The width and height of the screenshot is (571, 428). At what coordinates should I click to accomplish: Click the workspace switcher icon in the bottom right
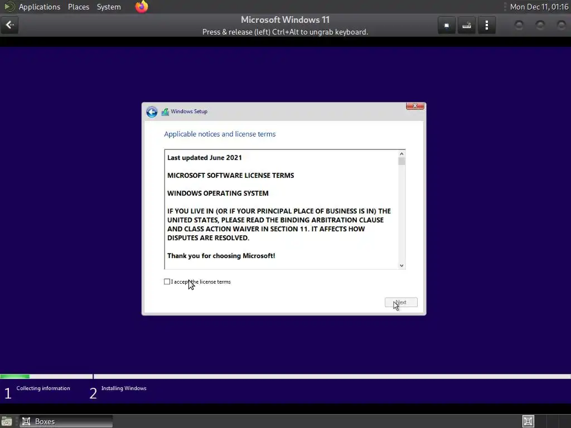point(528,421)
